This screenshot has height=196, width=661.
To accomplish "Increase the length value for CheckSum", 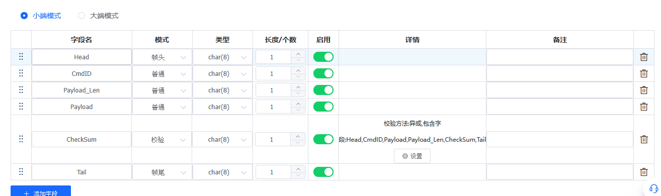I will (298, 136).
